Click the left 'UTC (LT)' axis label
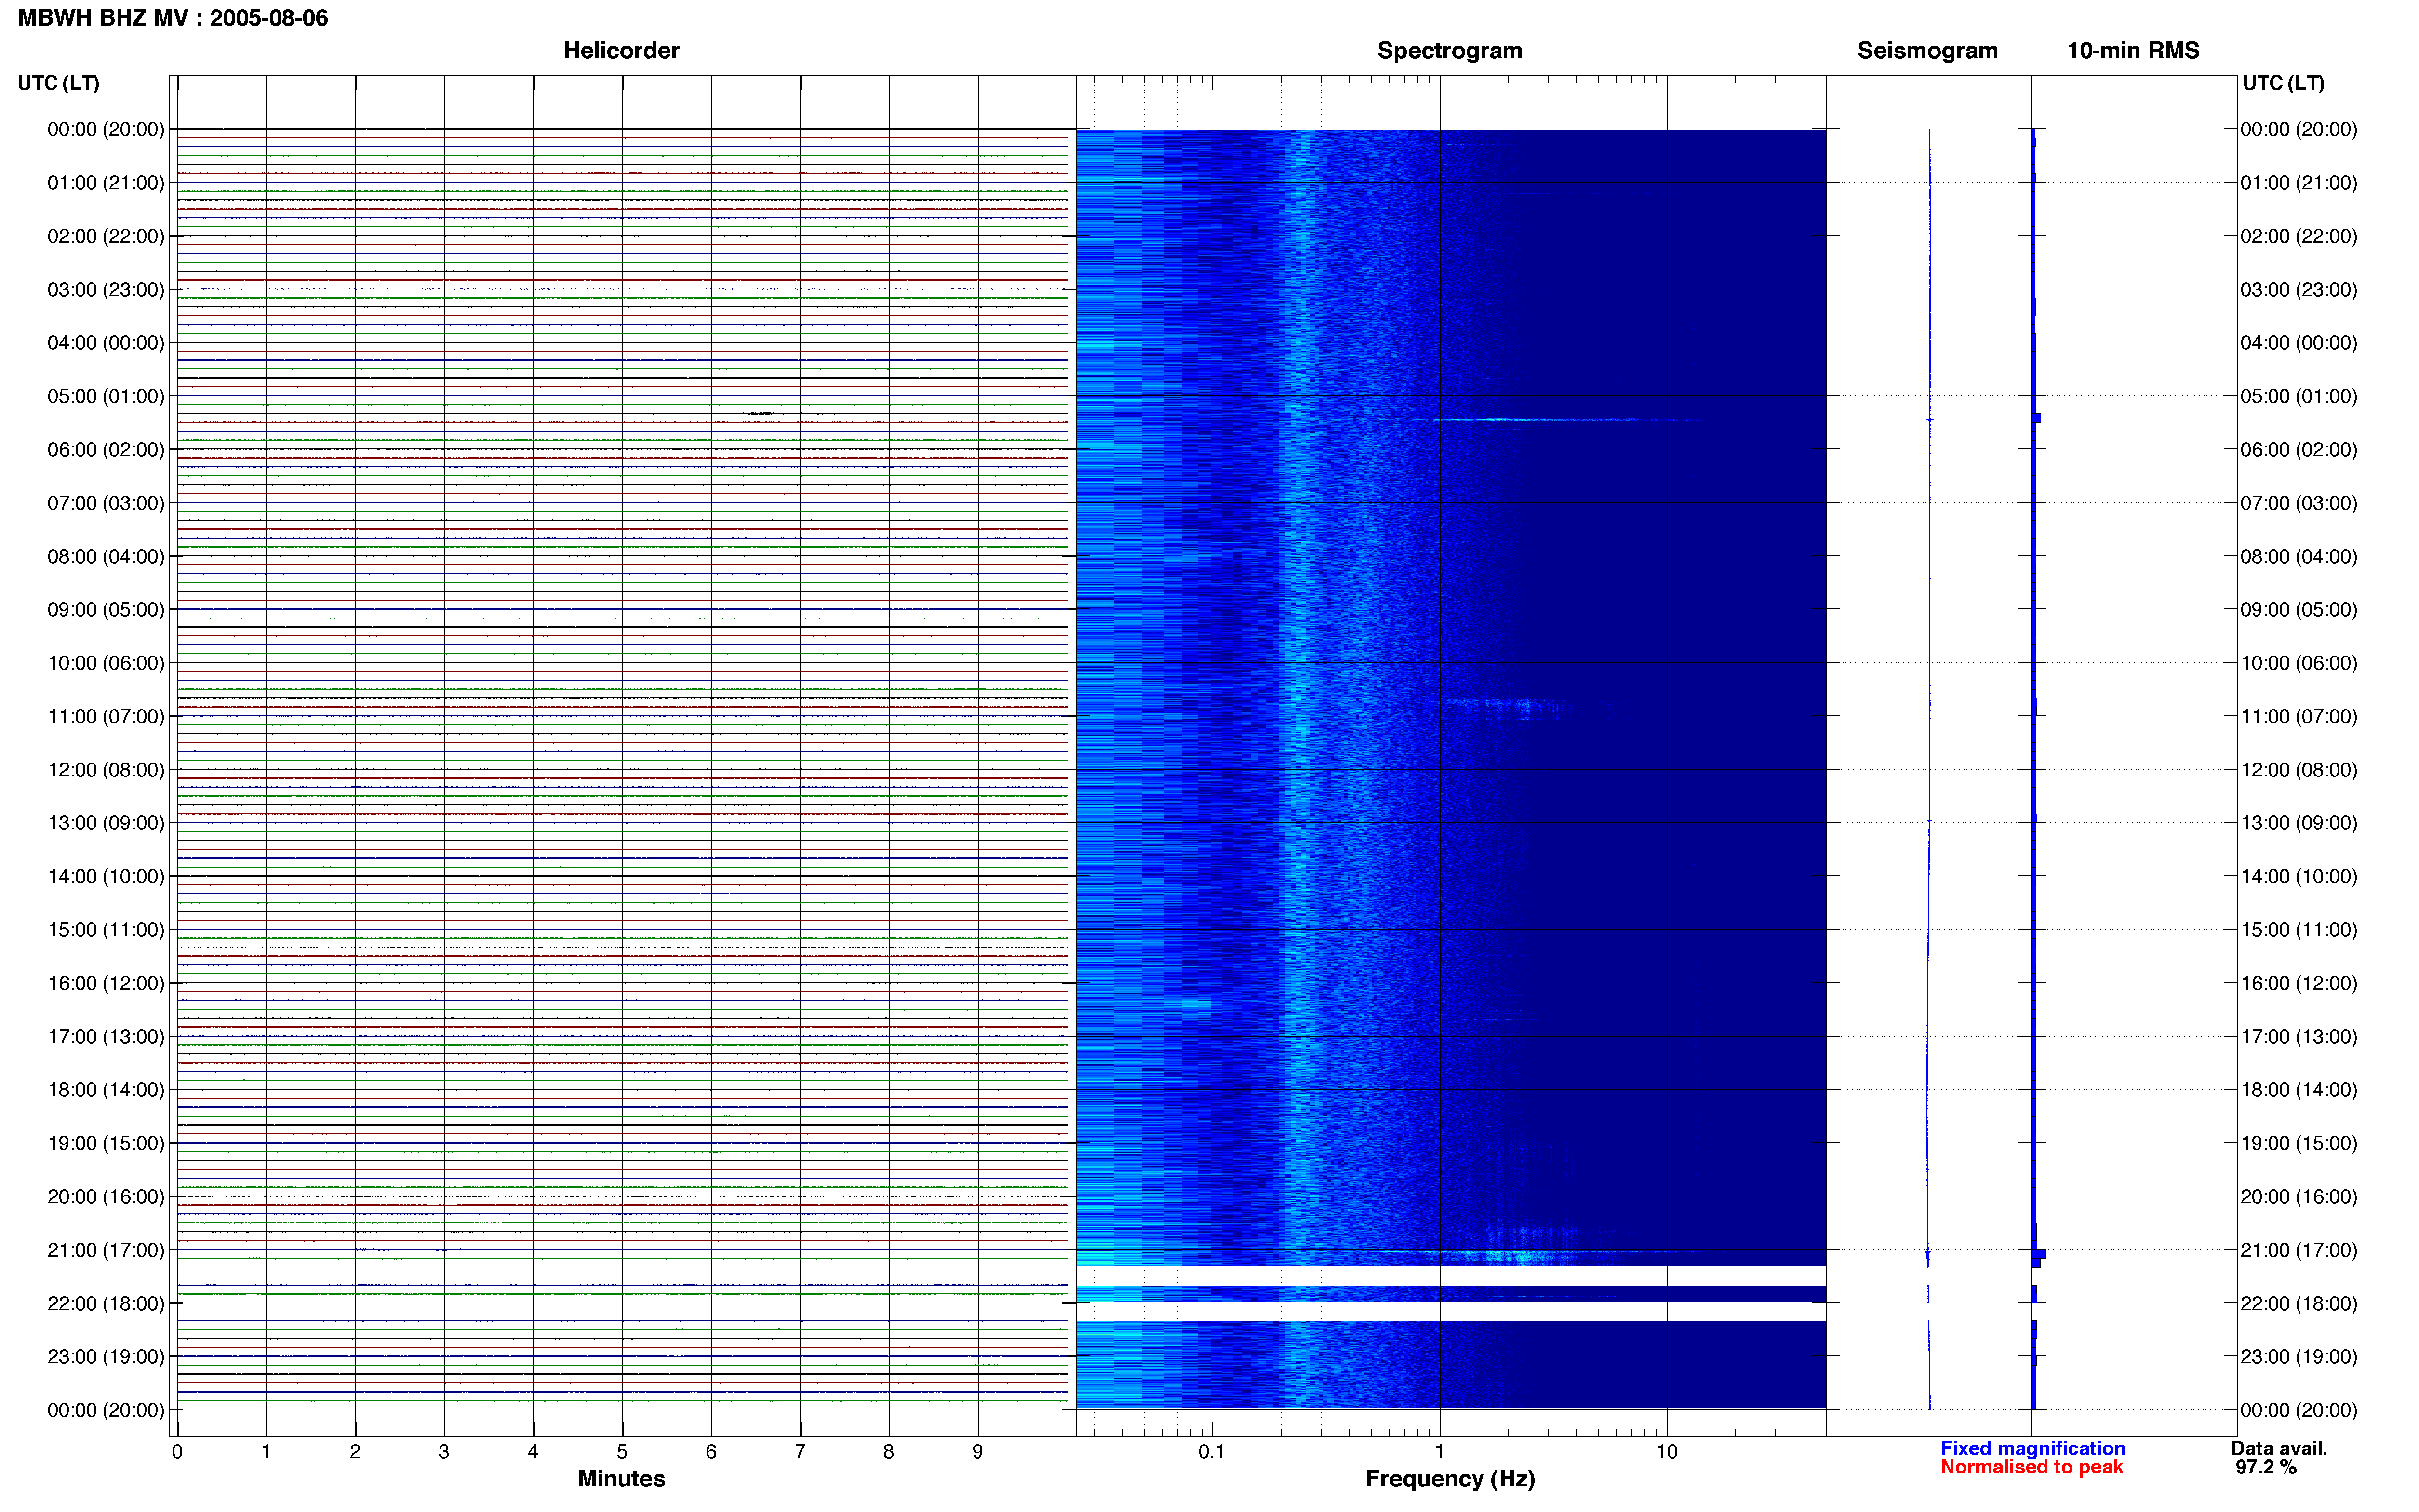 coord(59,83)
